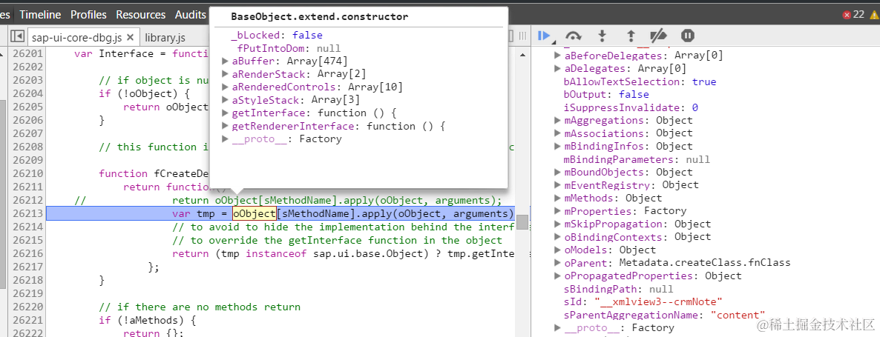Expand aRenderStack Array[2] in the popup
Image resolution: width=880 pixels, height=337 pixels.
click(x=226, y=74)
